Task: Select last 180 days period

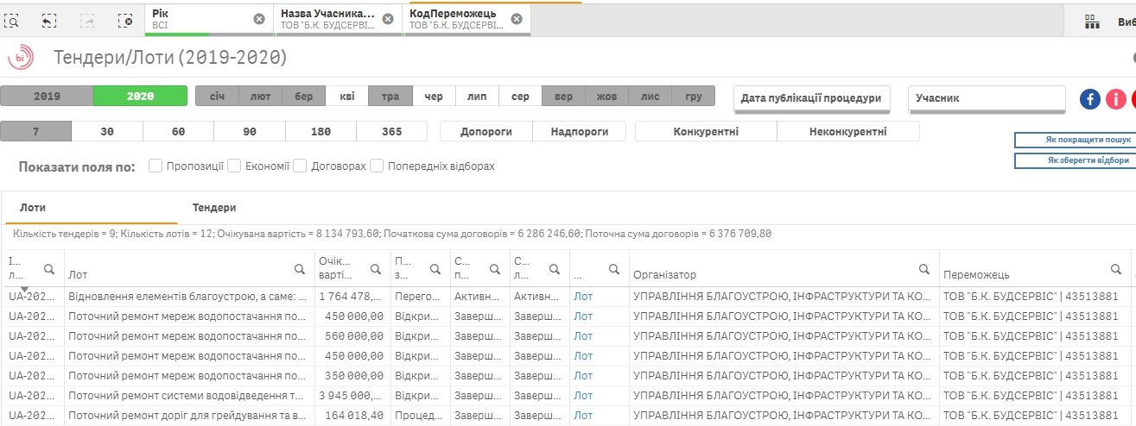Action: tap(320, 132)
